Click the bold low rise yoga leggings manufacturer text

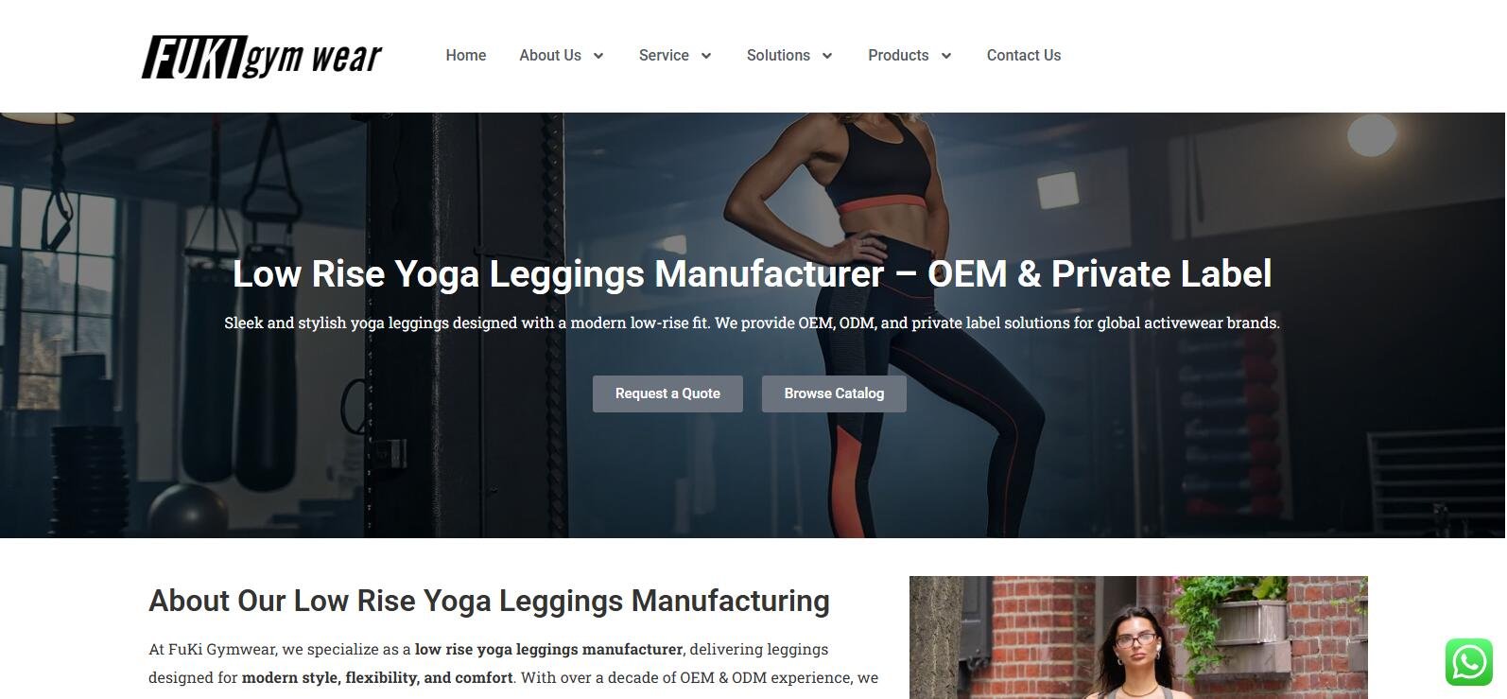click(x=548, y=649)
